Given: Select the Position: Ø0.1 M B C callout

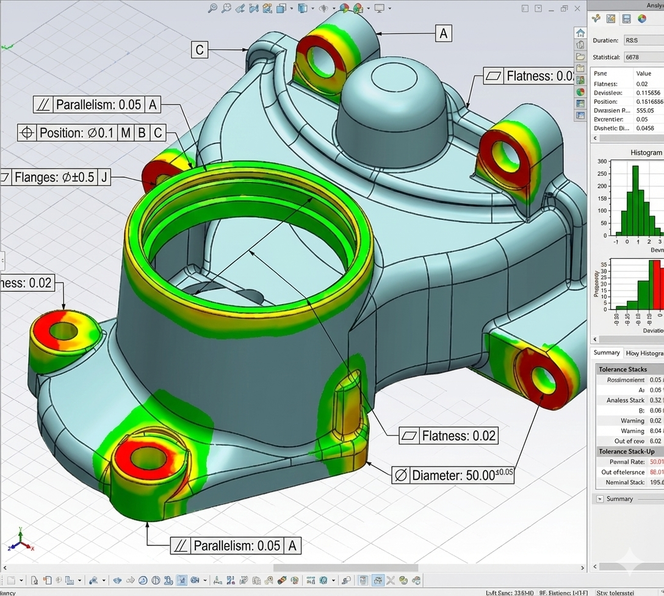Looking at the screenshot, I should click(x=92, y=133).
